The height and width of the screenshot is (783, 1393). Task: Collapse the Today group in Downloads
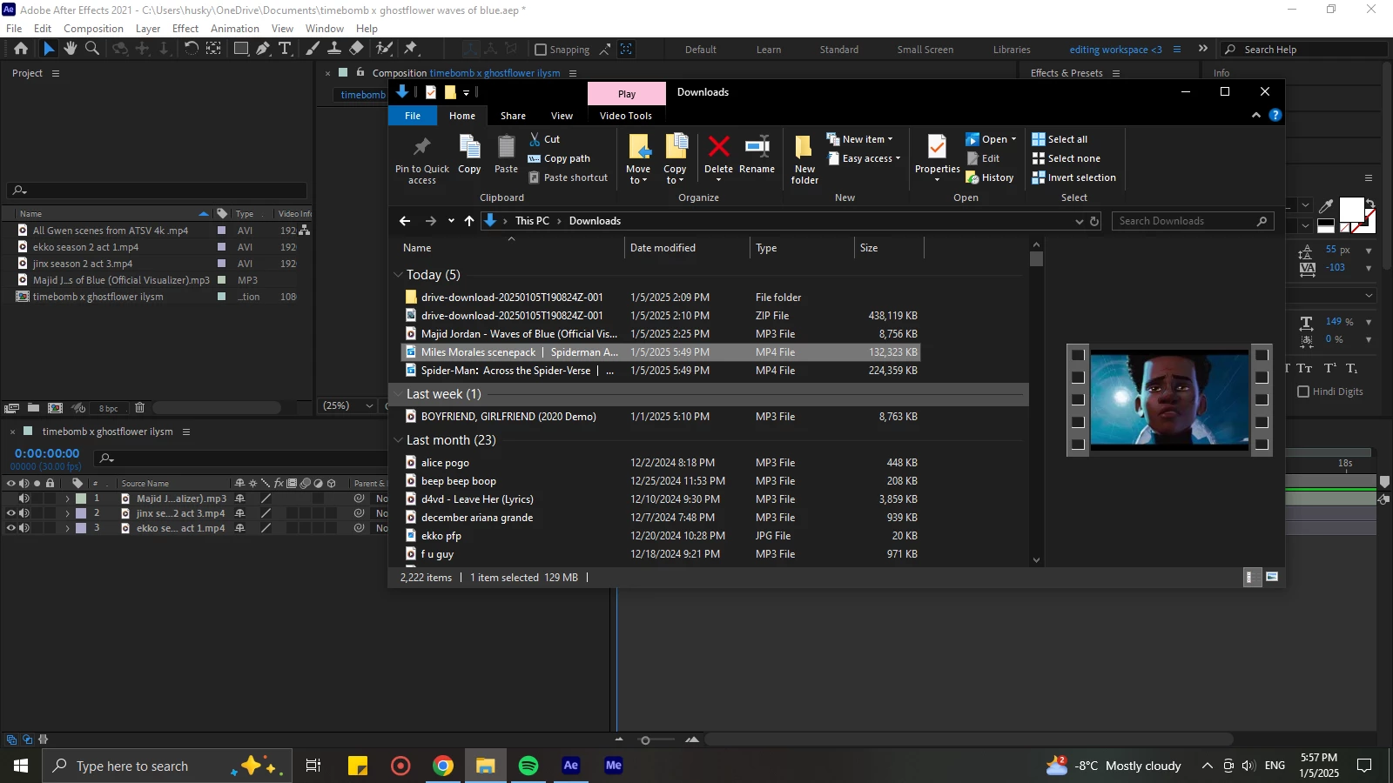coord(398,275)
